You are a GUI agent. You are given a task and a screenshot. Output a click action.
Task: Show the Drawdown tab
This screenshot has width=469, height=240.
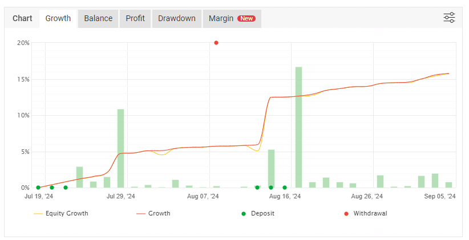tap(176, 18)
